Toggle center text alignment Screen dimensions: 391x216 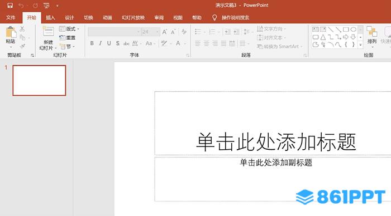(207, 43)
